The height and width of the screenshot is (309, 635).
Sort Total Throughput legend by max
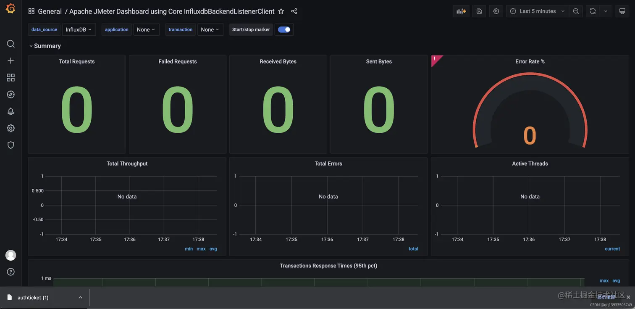pos(201,249)
